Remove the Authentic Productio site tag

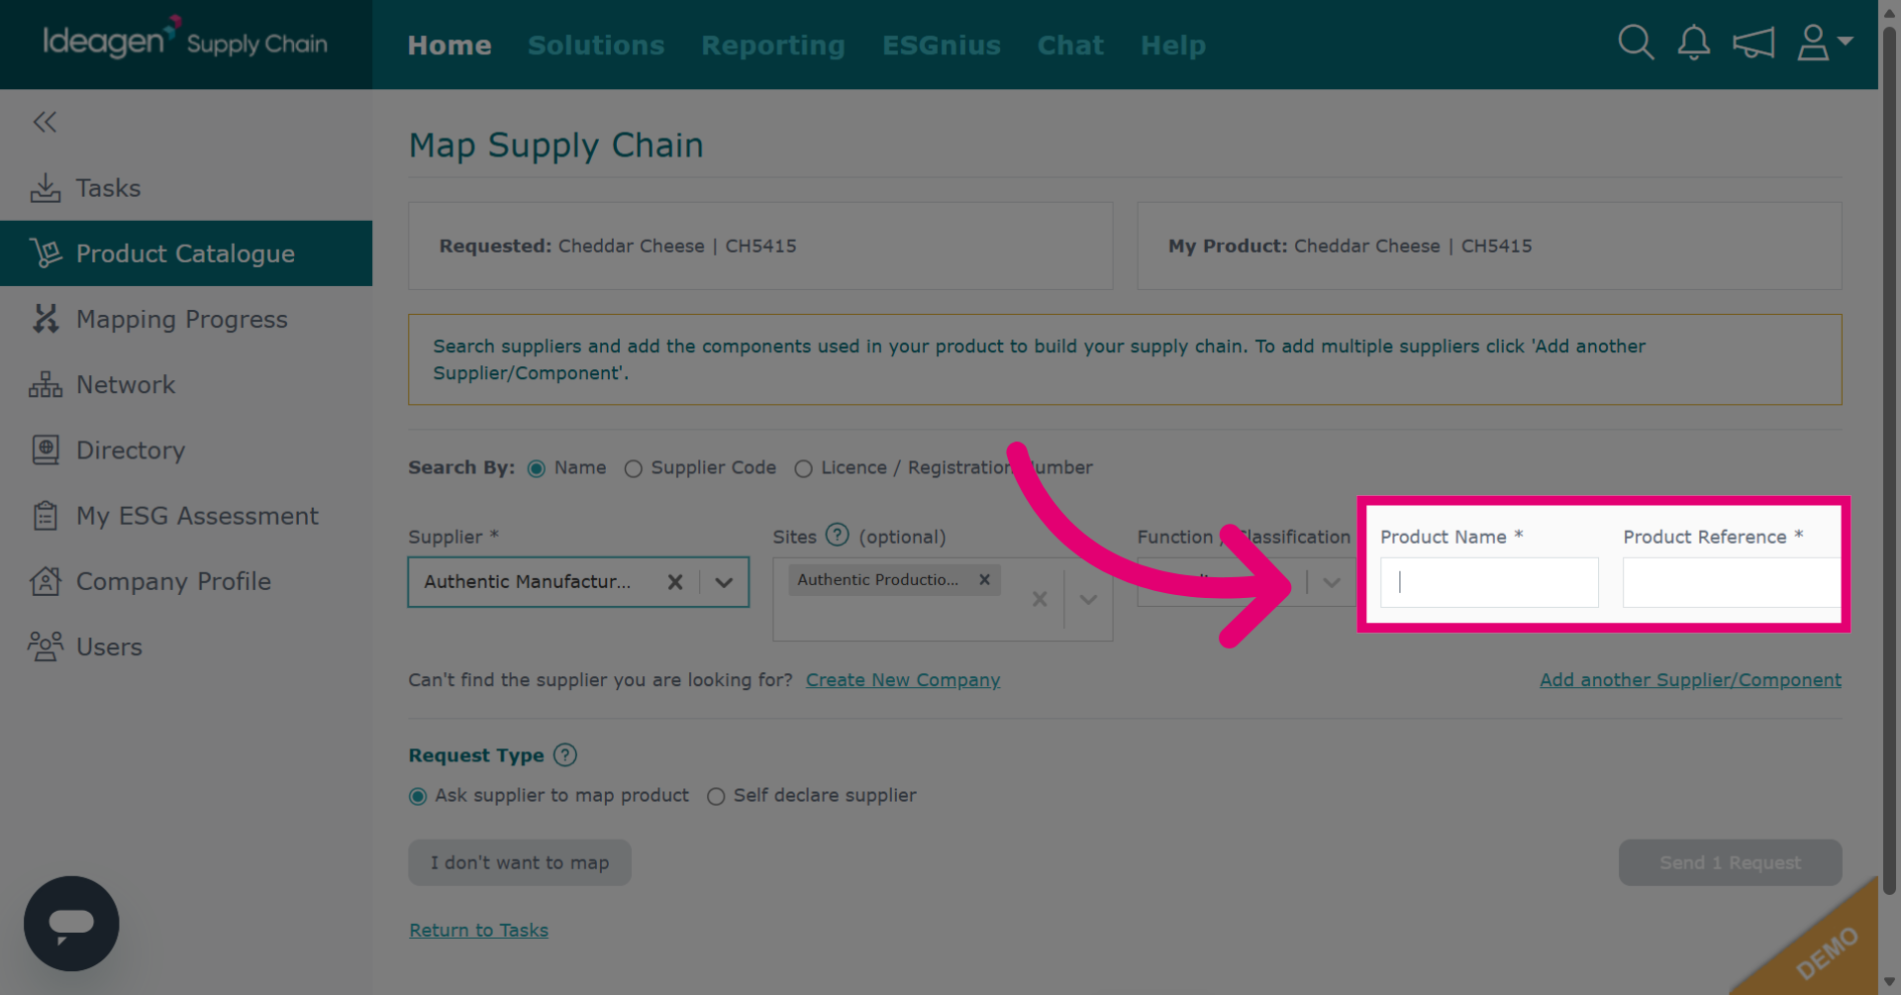(x=984, y=579)
